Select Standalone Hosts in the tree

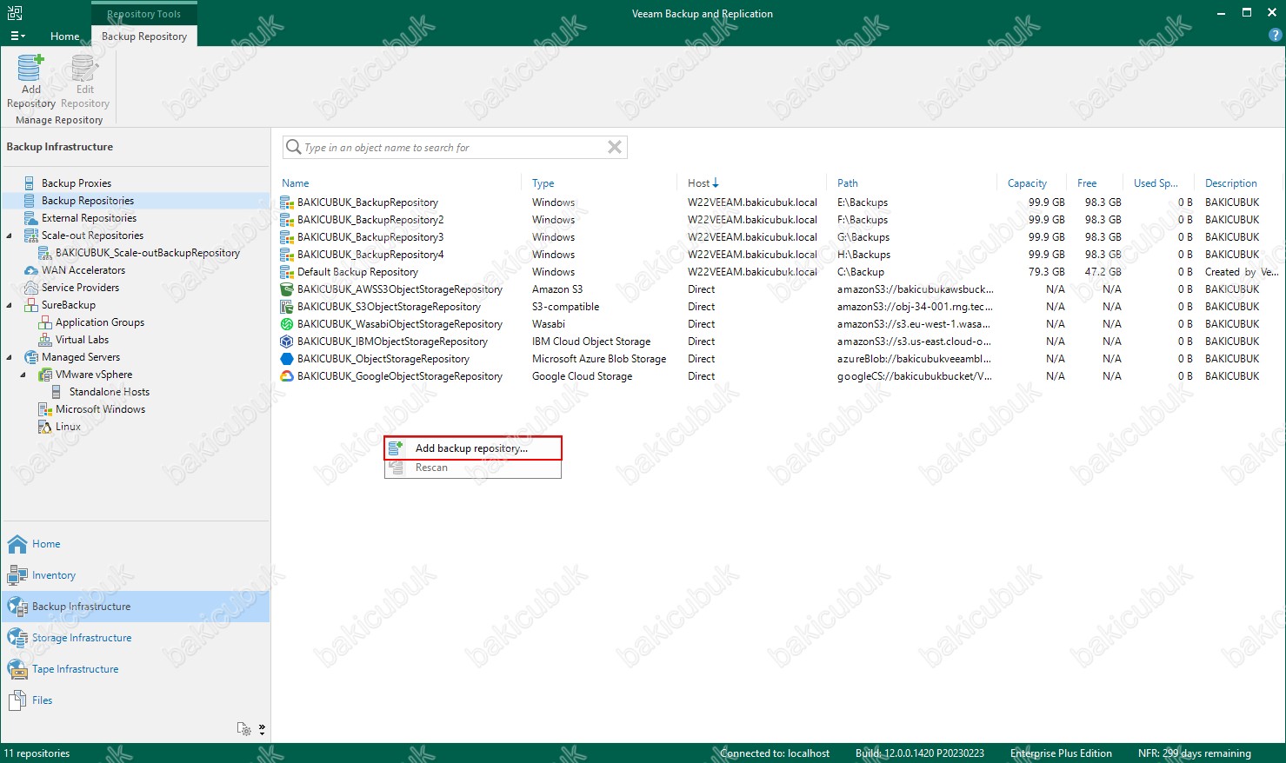coord(110,392)
